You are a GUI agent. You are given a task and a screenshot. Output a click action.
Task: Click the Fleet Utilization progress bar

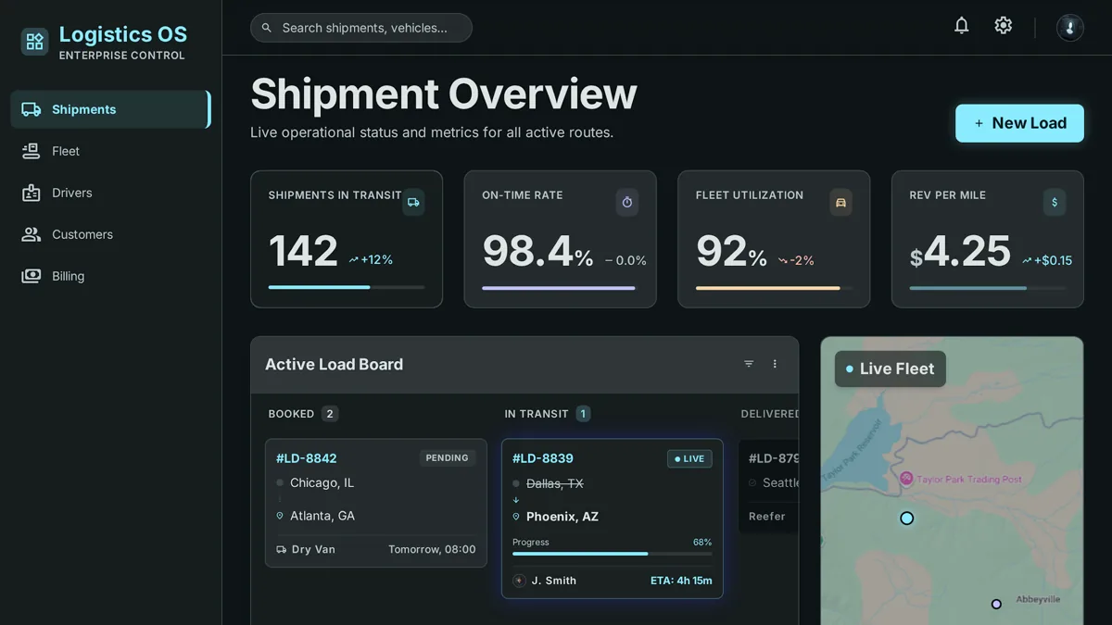click(774, 288)
